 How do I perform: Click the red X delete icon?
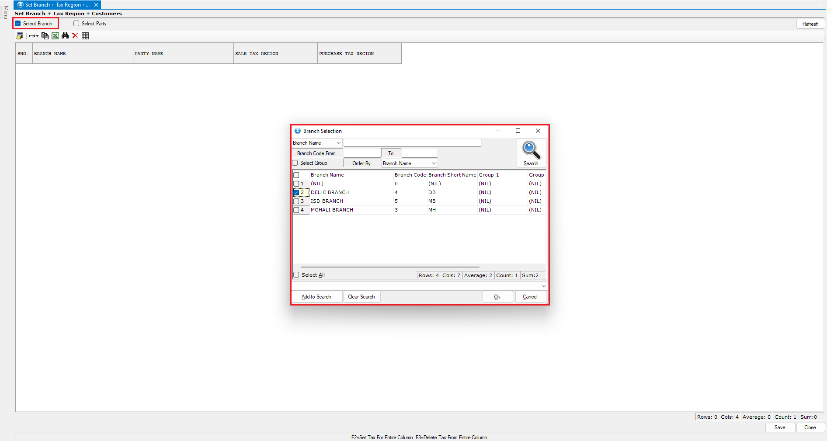click(75, 36)
